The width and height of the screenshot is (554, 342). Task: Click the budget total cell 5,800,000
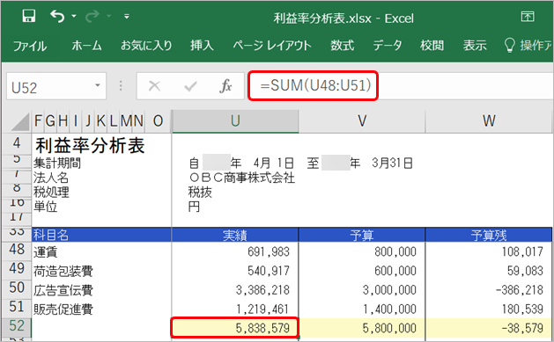pyautogui.click(x=362, y=328)
